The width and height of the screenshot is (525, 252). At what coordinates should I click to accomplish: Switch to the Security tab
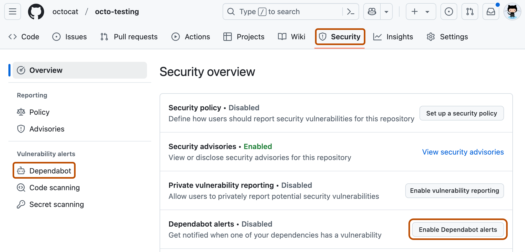(x=340, y=37)
